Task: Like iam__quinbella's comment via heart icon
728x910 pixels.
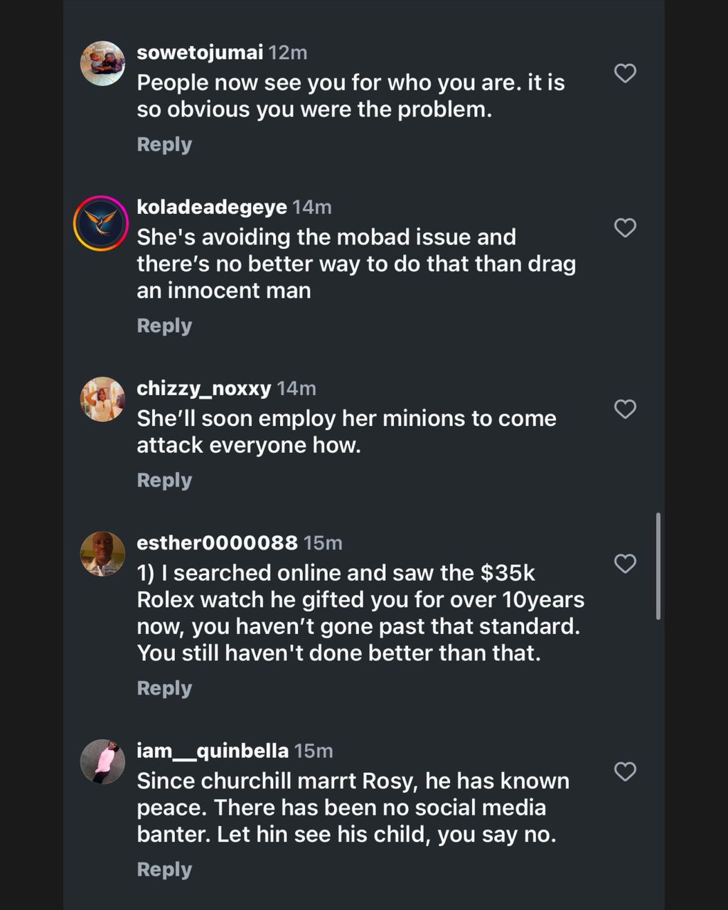Action: coord(625,771)
